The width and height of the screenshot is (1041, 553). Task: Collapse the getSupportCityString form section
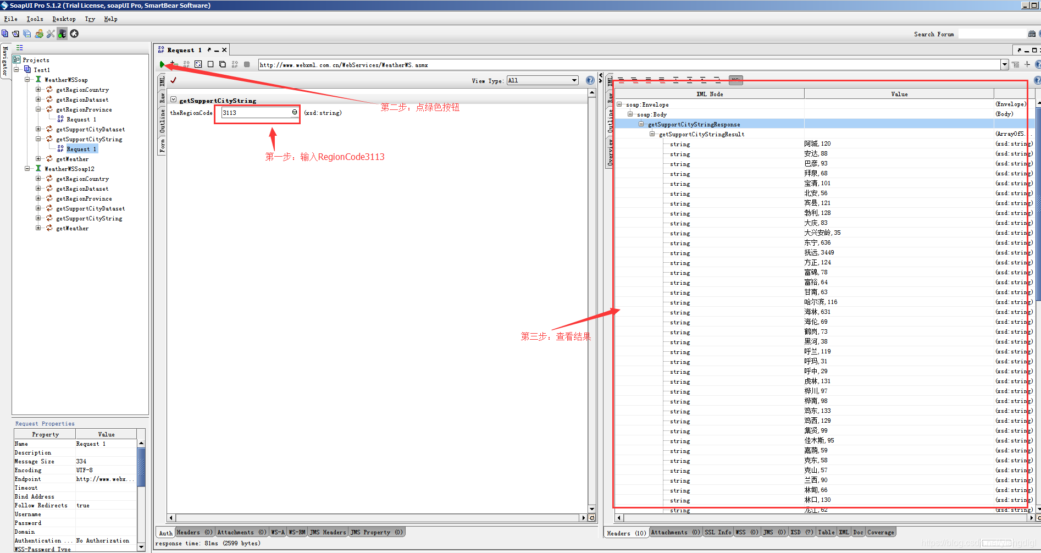pyautogui.click(x=174, y=99)
